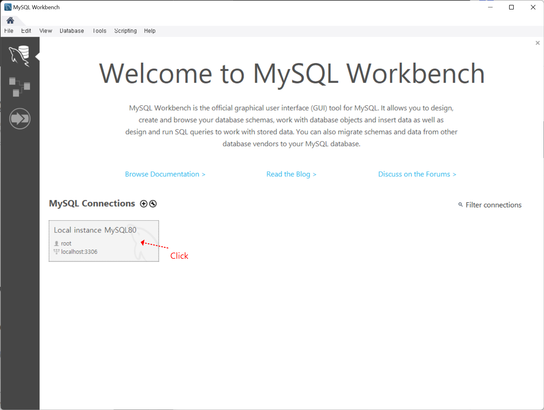The width and height of the screenshot is (544, 410).
Task: Open the Edit menu
Action: tap(26, 31)
